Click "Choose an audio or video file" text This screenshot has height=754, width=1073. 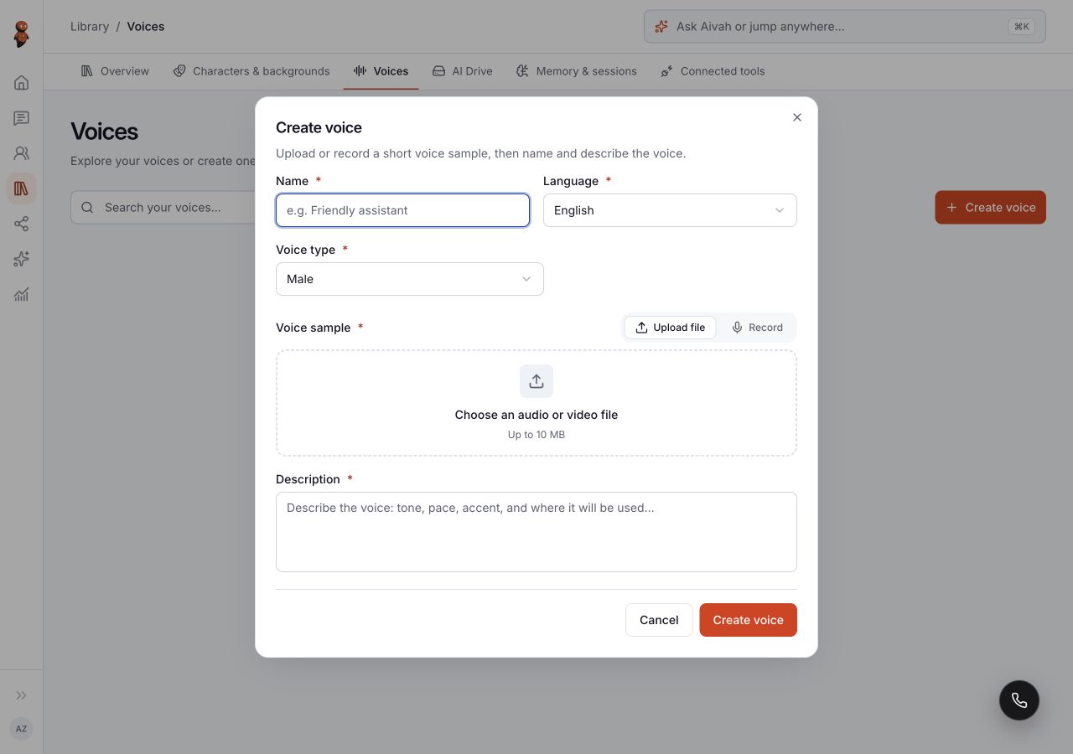point(536,415)
